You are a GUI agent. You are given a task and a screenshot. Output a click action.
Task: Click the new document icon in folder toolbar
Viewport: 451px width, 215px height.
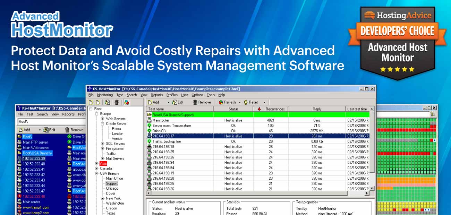tap(91, 102)
